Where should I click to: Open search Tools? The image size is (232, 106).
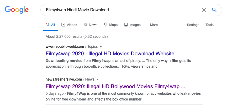pyautogui.click(x=209, y=25)
